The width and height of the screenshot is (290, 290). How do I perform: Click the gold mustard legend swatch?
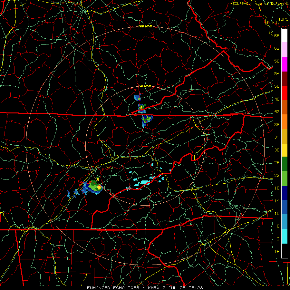point(285,136)
